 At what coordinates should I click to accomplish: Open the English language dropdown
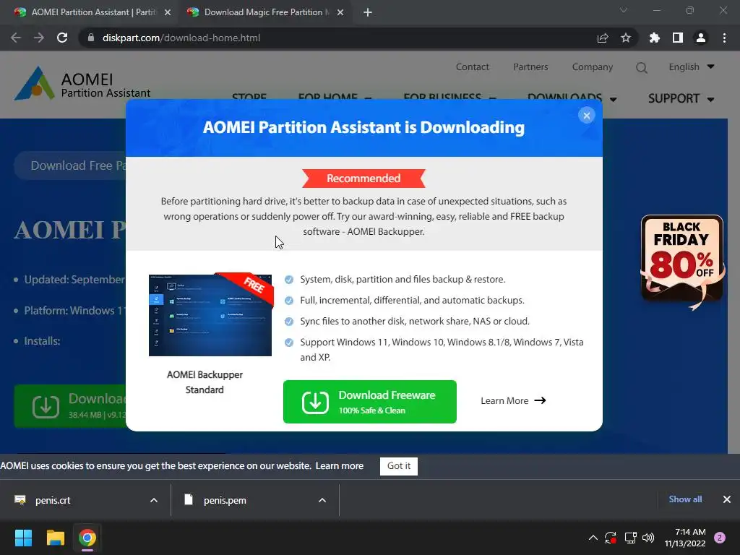pos(692,67)
